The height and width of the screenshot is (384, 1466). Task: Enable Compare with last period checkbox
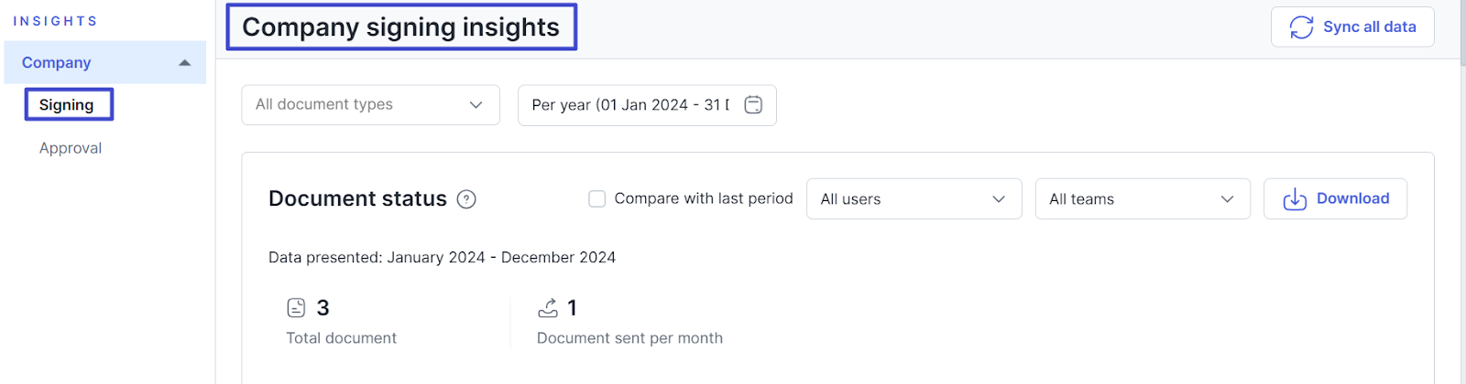(x=597, y=199)
